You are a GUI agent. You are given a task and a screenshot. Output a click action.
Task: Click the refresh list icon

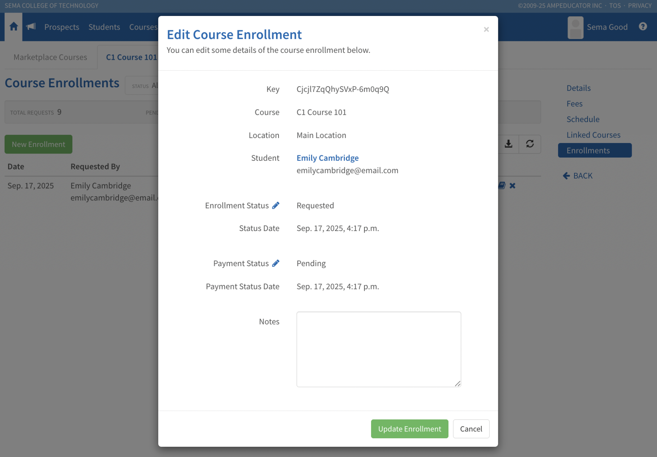pos(530,144)
